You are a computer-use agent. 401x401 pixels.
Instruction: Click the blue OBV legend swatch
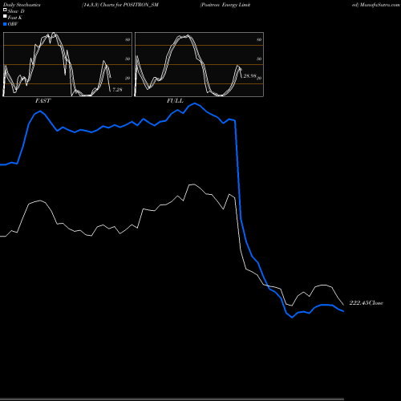[5, 24]
